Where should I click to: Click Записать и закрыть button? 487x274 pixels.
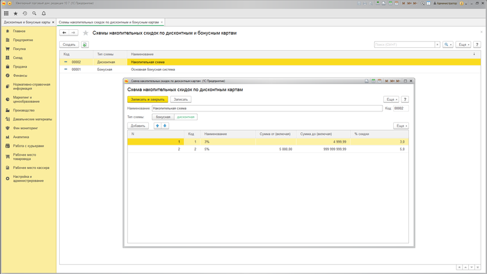point(147,99)
